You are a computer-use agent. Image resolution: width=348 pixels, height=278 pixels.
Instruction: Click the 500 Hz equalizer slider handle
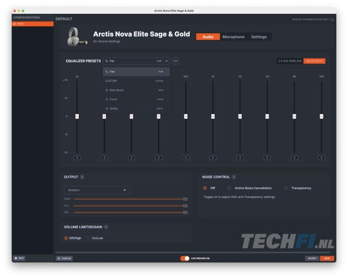click(x=186, y=116)
